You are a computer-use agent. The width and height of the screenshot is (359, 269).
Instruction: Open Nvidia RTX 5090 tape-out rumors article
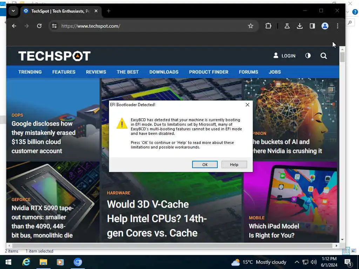coord(42,221)
